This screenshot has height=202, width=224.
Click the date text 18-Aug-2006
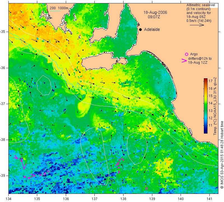click(x=155, y=12)
